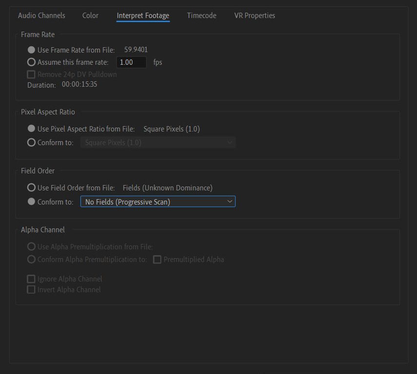This screenshot has height=374, width=417.
Task: Select Use Alpha Premultiplication from File
Action: point(32,247)
